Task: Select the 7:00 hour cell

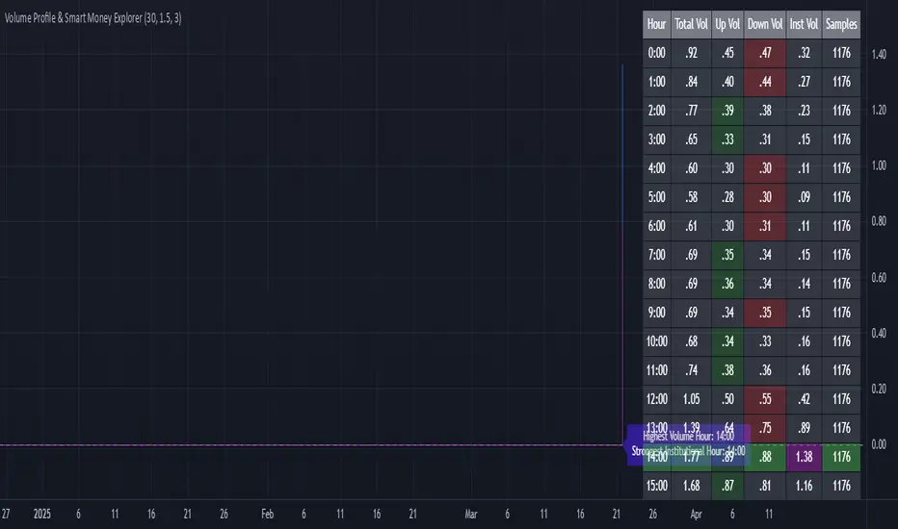Action: pos(656,255)
